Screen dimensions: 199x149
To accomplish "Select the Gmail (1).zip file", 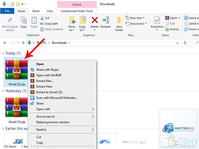I will pyautogui.click(x=17, y=110).
